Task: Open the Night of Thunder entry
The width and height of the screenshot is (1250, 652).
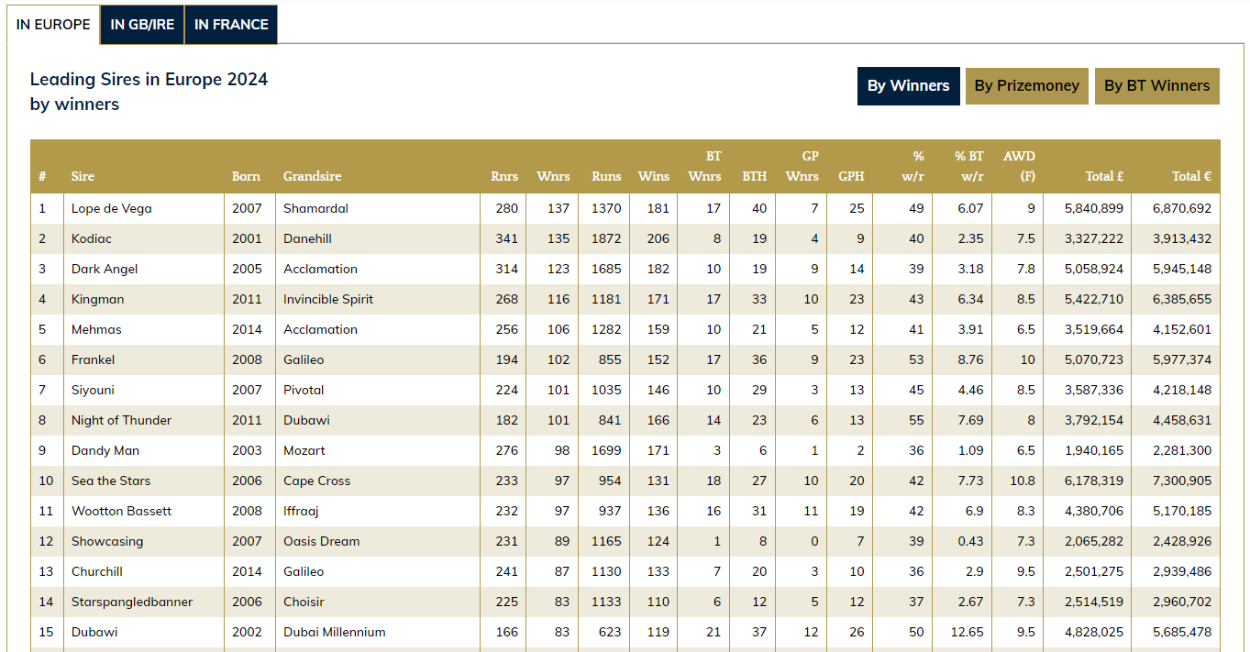Action: 122,420
